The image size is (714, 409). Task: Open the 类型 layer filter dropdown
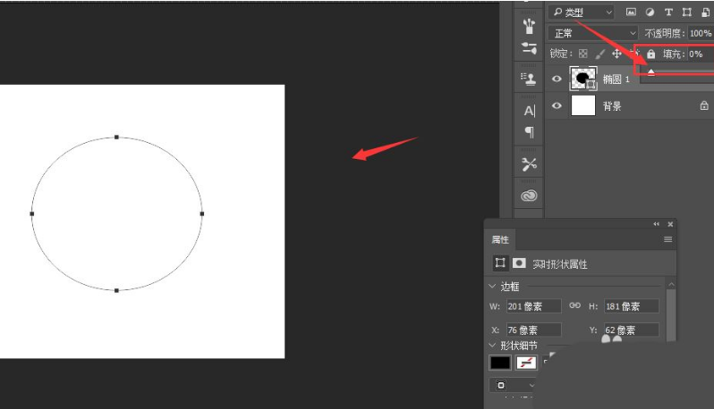[x=582, y=13]
